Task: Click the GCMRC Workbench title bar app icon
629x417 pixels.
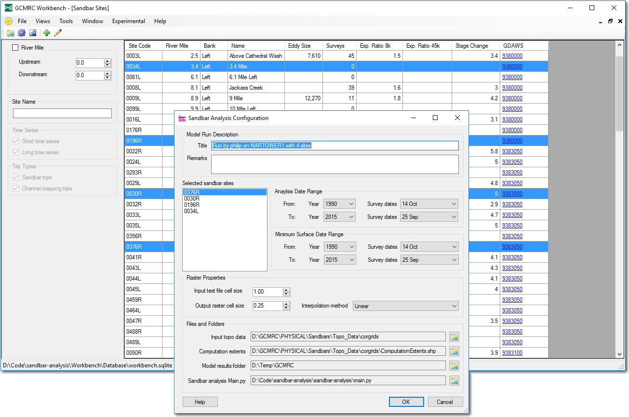Action: [x=9, y=8]
